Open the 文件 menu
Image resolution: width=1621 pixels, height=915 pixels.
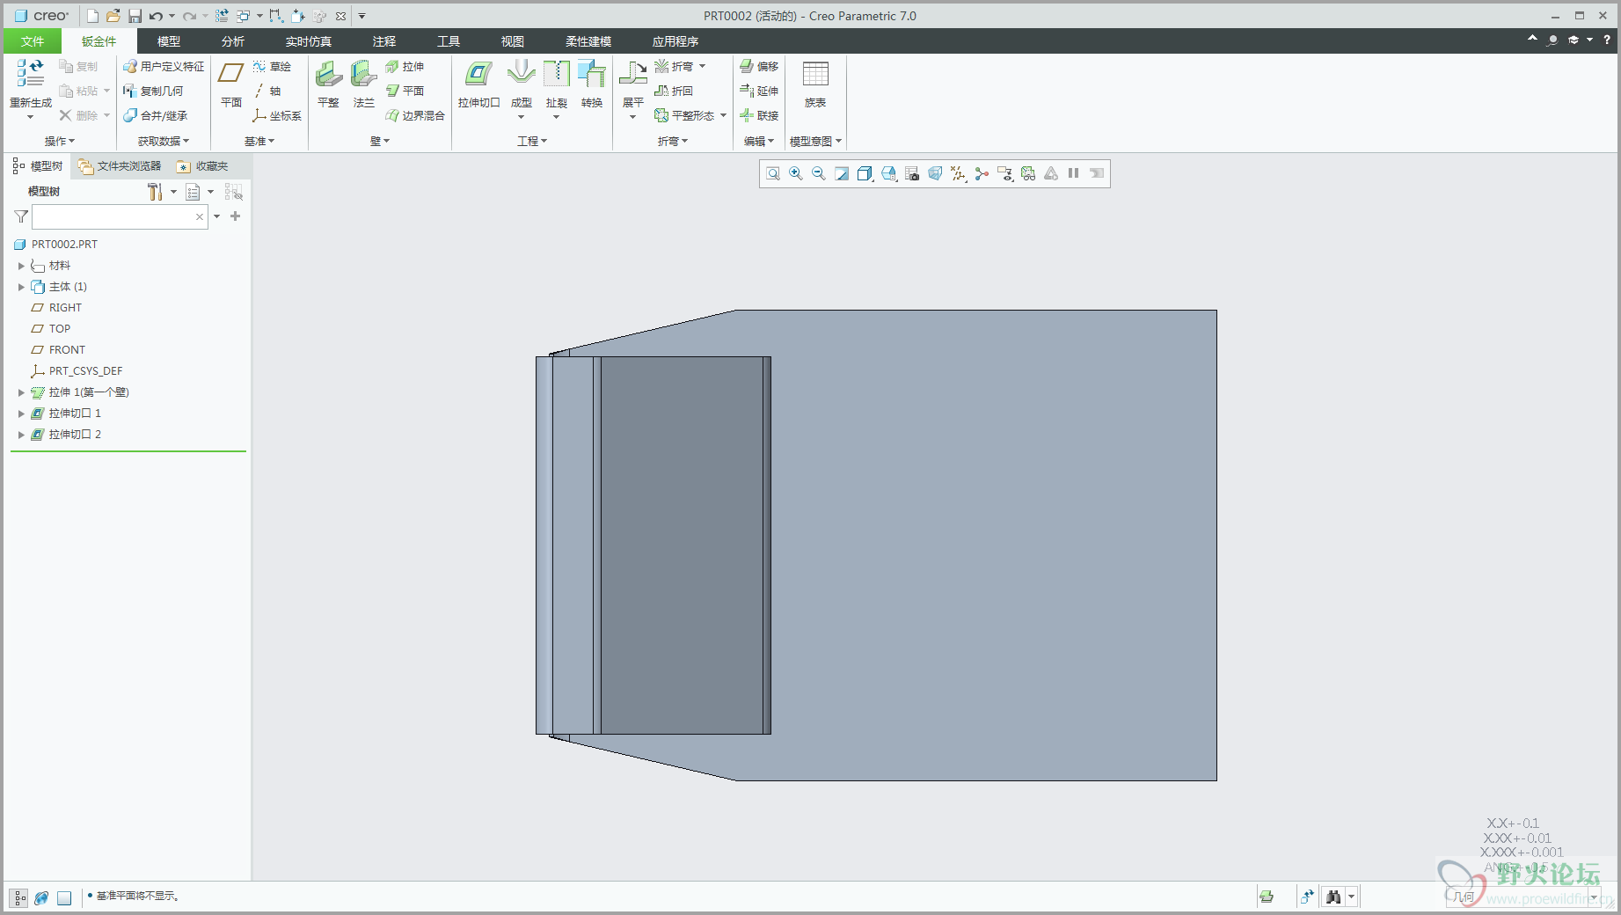(33, 41)
